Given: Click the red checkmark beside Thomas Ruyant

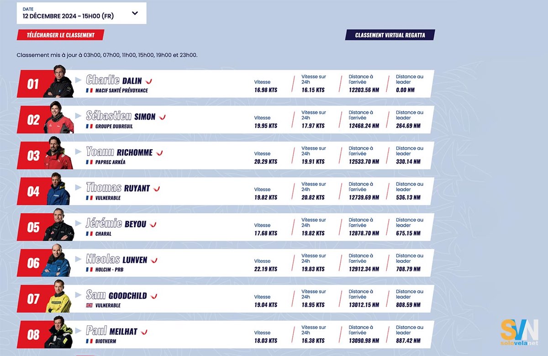Looking at the screenshot, I should point(157,189).
